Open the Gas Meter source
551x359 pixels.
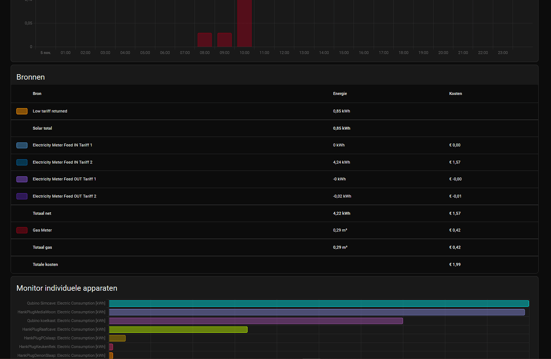point(42,230)
